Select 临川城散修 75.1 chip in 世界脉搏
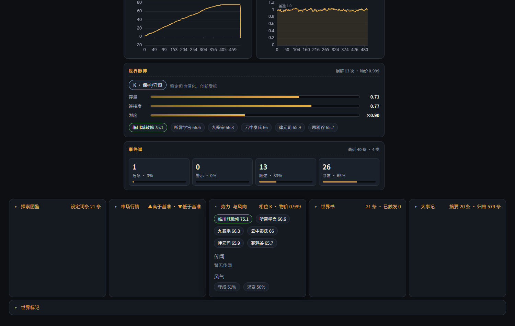The width and height of the screenshot is (515, 326). (x=148, y=128)
